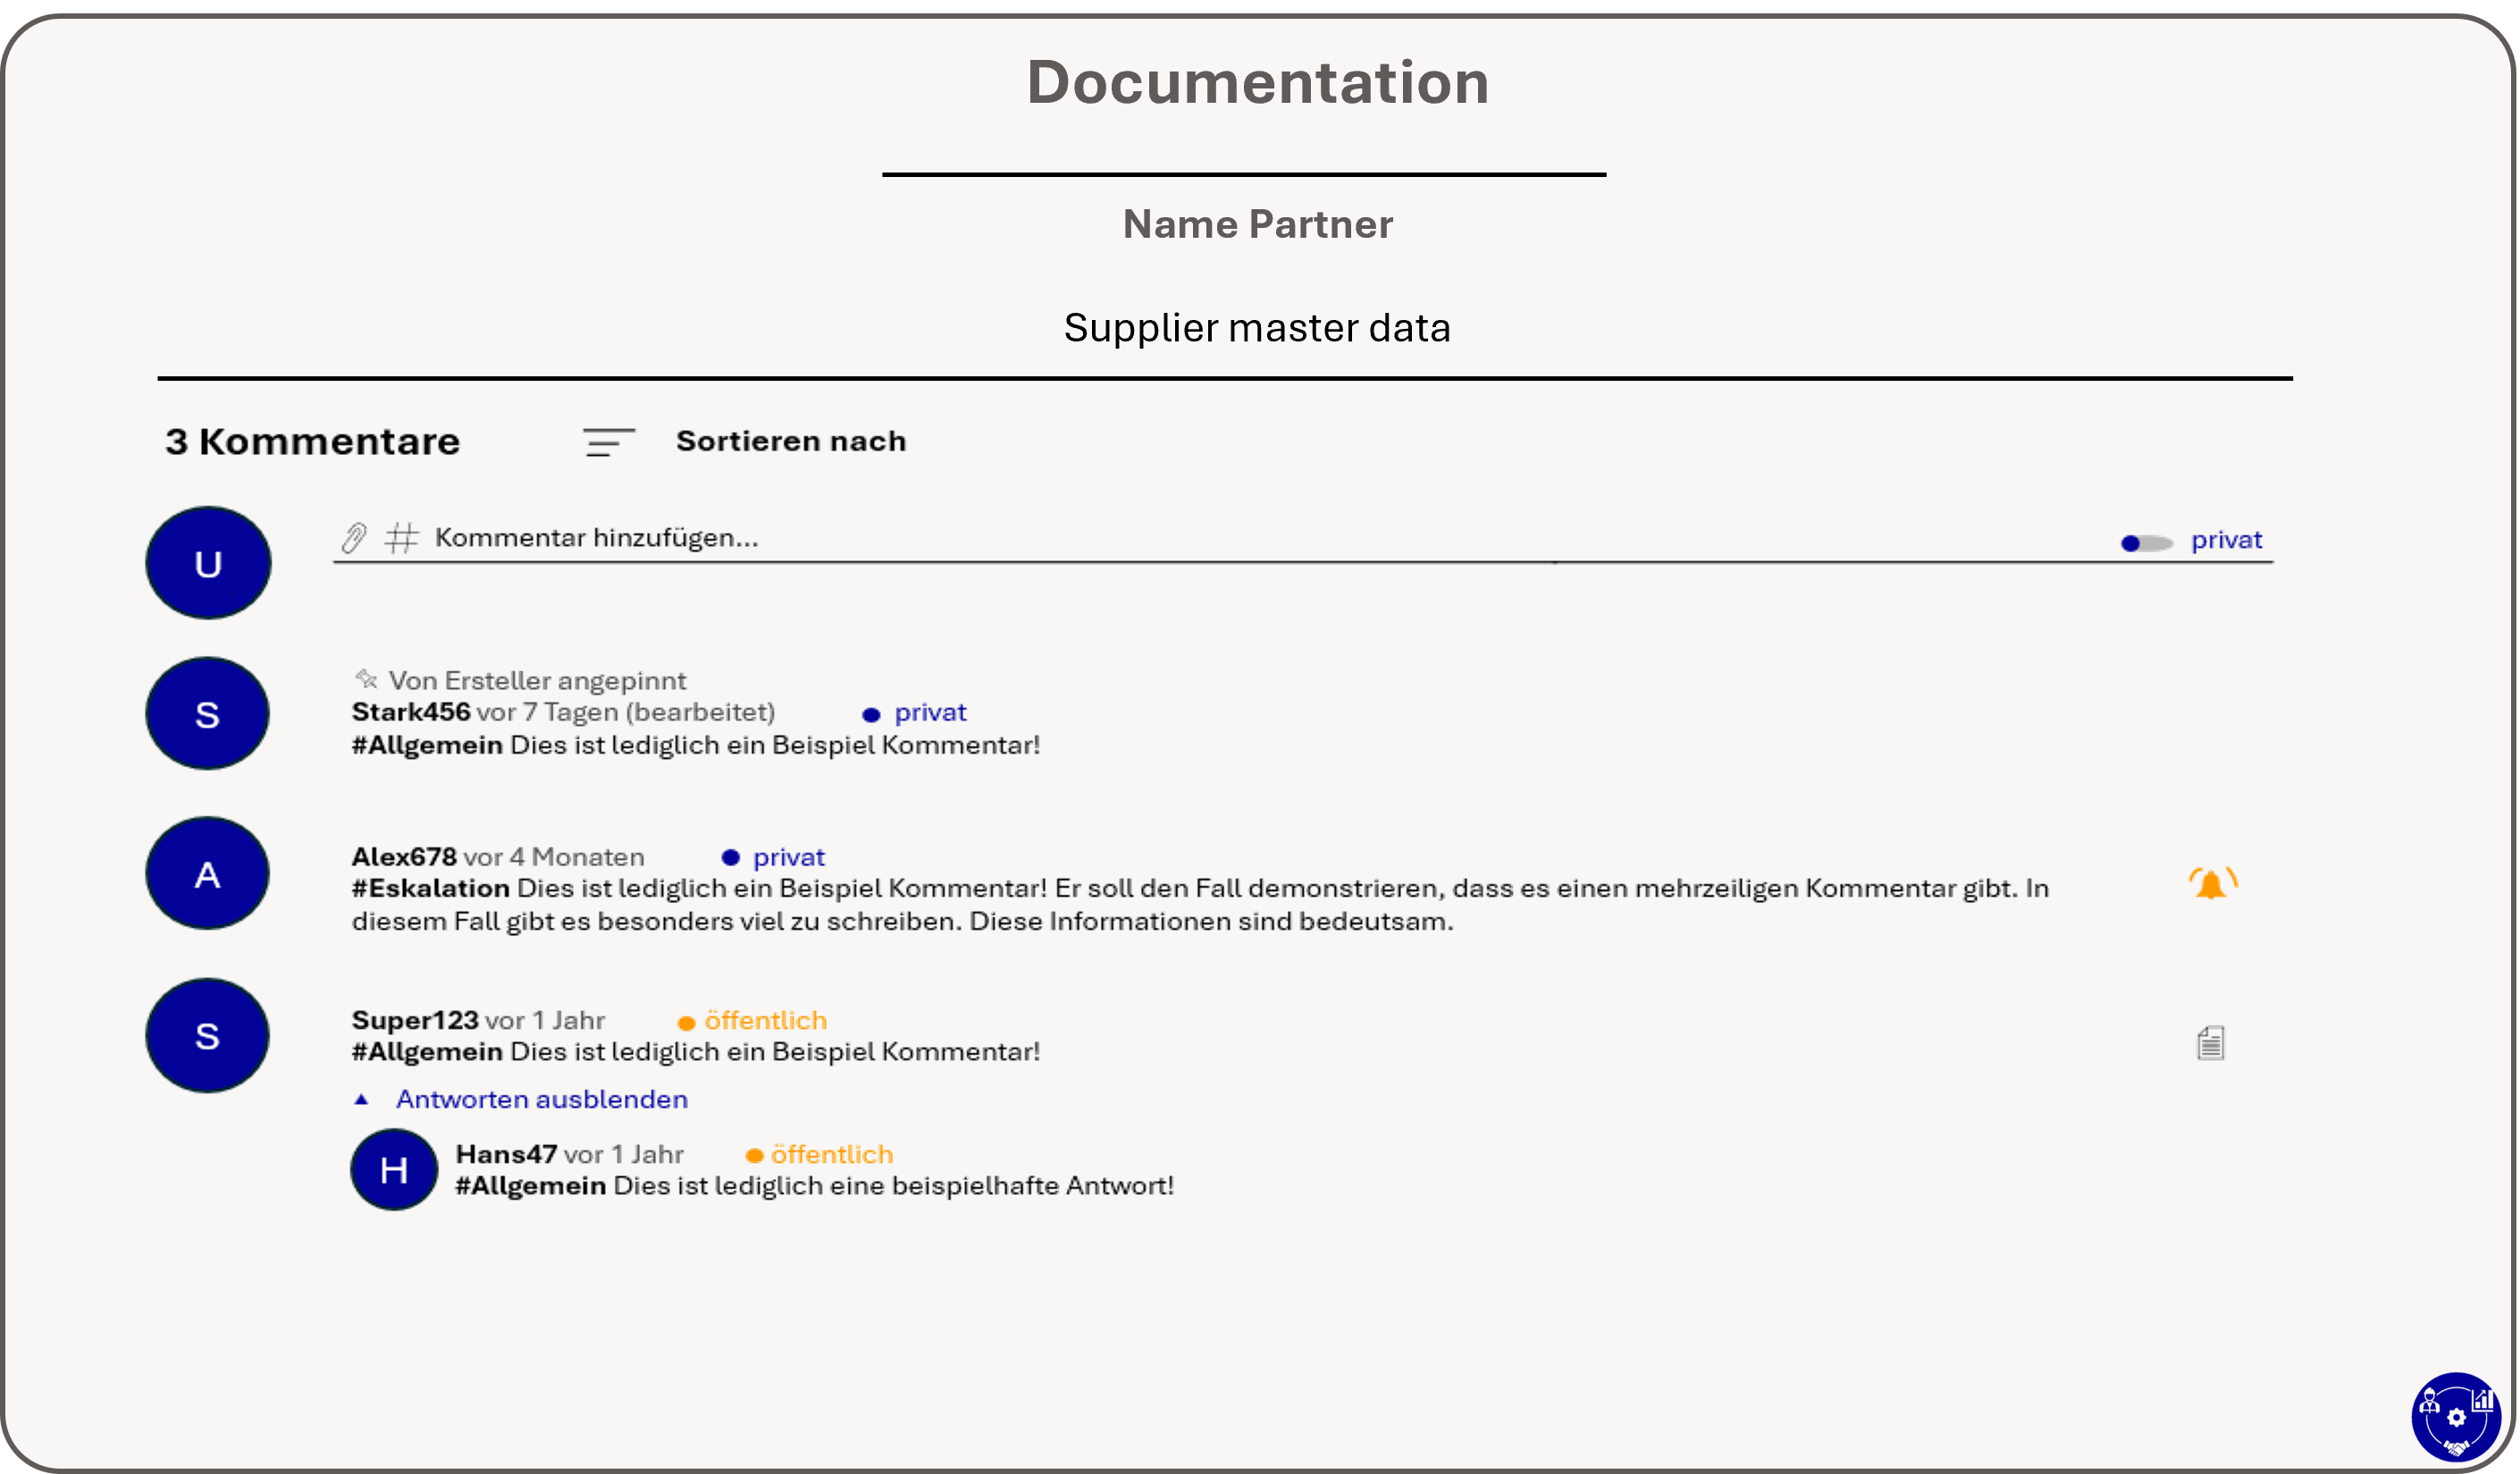Click '#Allgemein' in Stark456's comment
This screenshot has height=1474, width=2520.
tap(427, 745)
